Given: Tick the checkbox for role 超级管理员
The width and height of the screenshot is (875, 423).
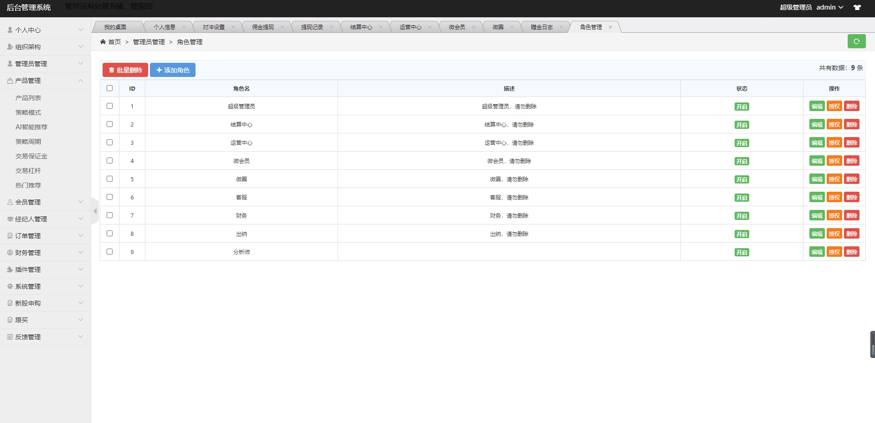Looking at the screenshot, I should pyautogui.click(x=109, y=106).
